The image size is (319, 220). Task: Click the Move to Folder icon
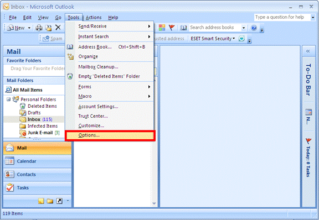click(x=48, y=28)
